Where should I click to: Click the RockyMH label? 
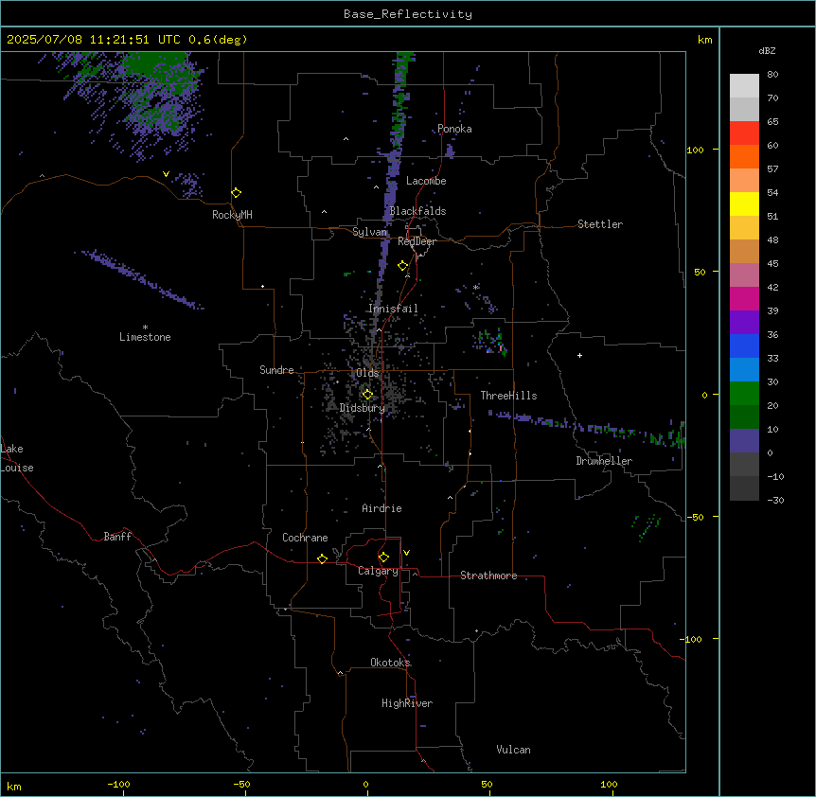point(232,215)
